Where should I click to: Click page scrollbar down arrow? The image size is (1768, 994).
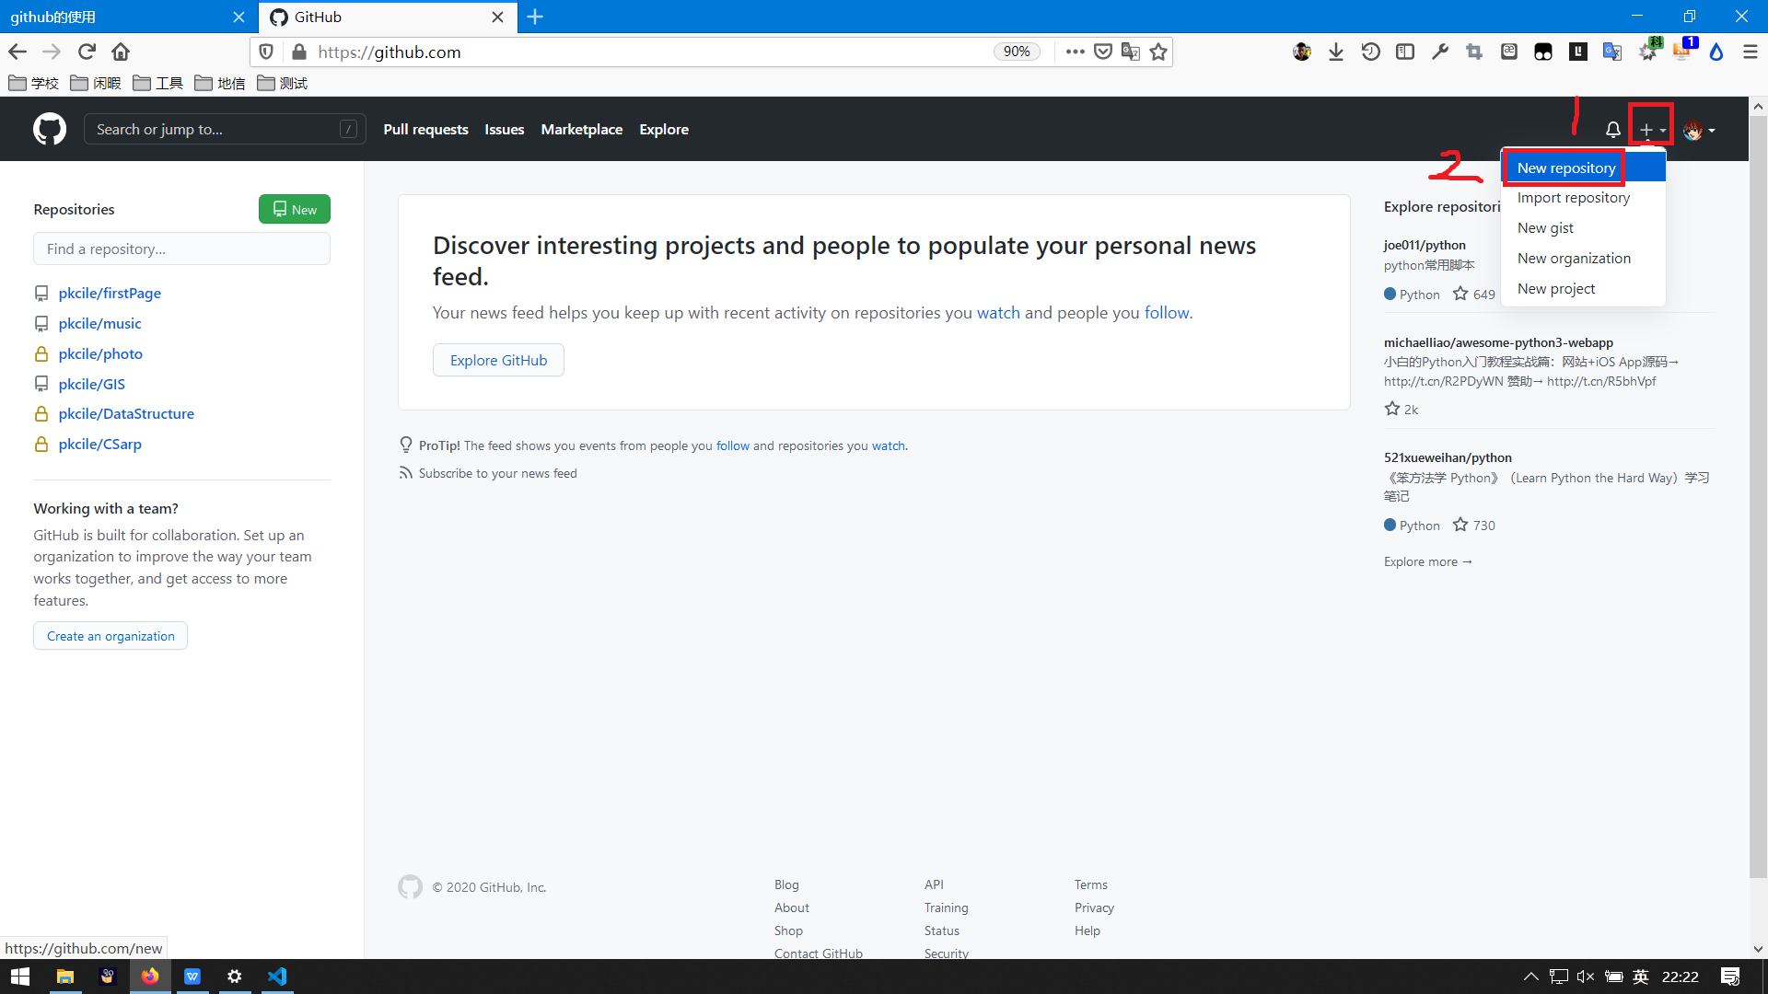pyautogui.click(x=1758, y=949)
